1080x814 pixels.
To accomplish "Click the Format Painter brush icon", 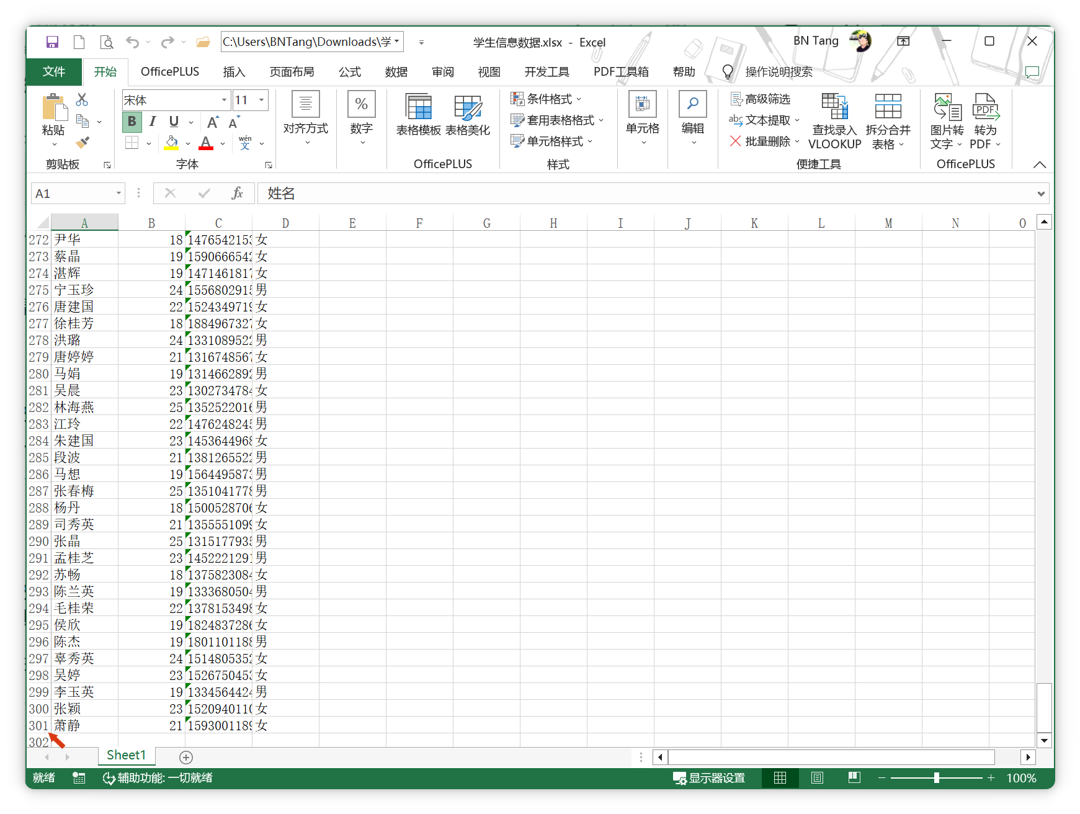I will click(83, 143).
